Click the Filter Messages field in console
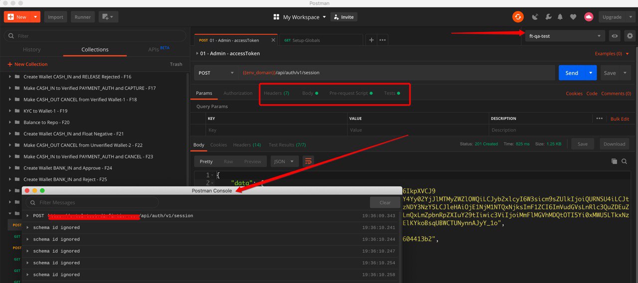Image resolution: width=638 pixels, height=283 pixels. click(92, 202)
